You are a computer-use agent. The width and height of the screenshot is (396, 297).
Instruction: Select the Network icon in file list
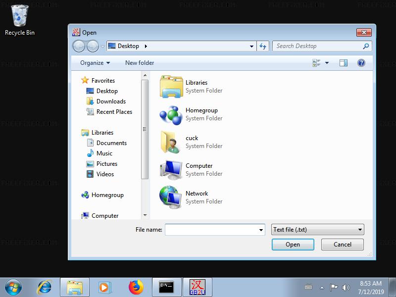coord(171,197)
